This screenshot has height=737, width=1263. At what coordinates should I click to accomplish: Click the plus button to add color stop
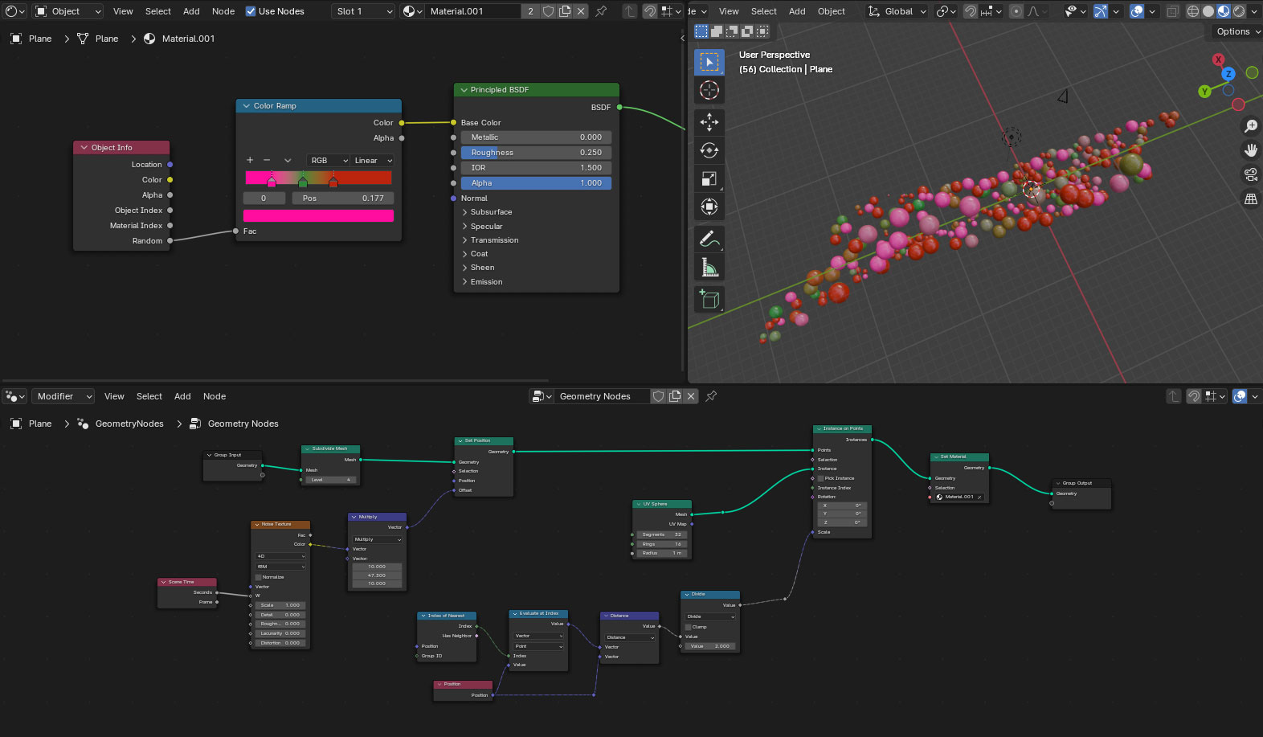(250, 161)
